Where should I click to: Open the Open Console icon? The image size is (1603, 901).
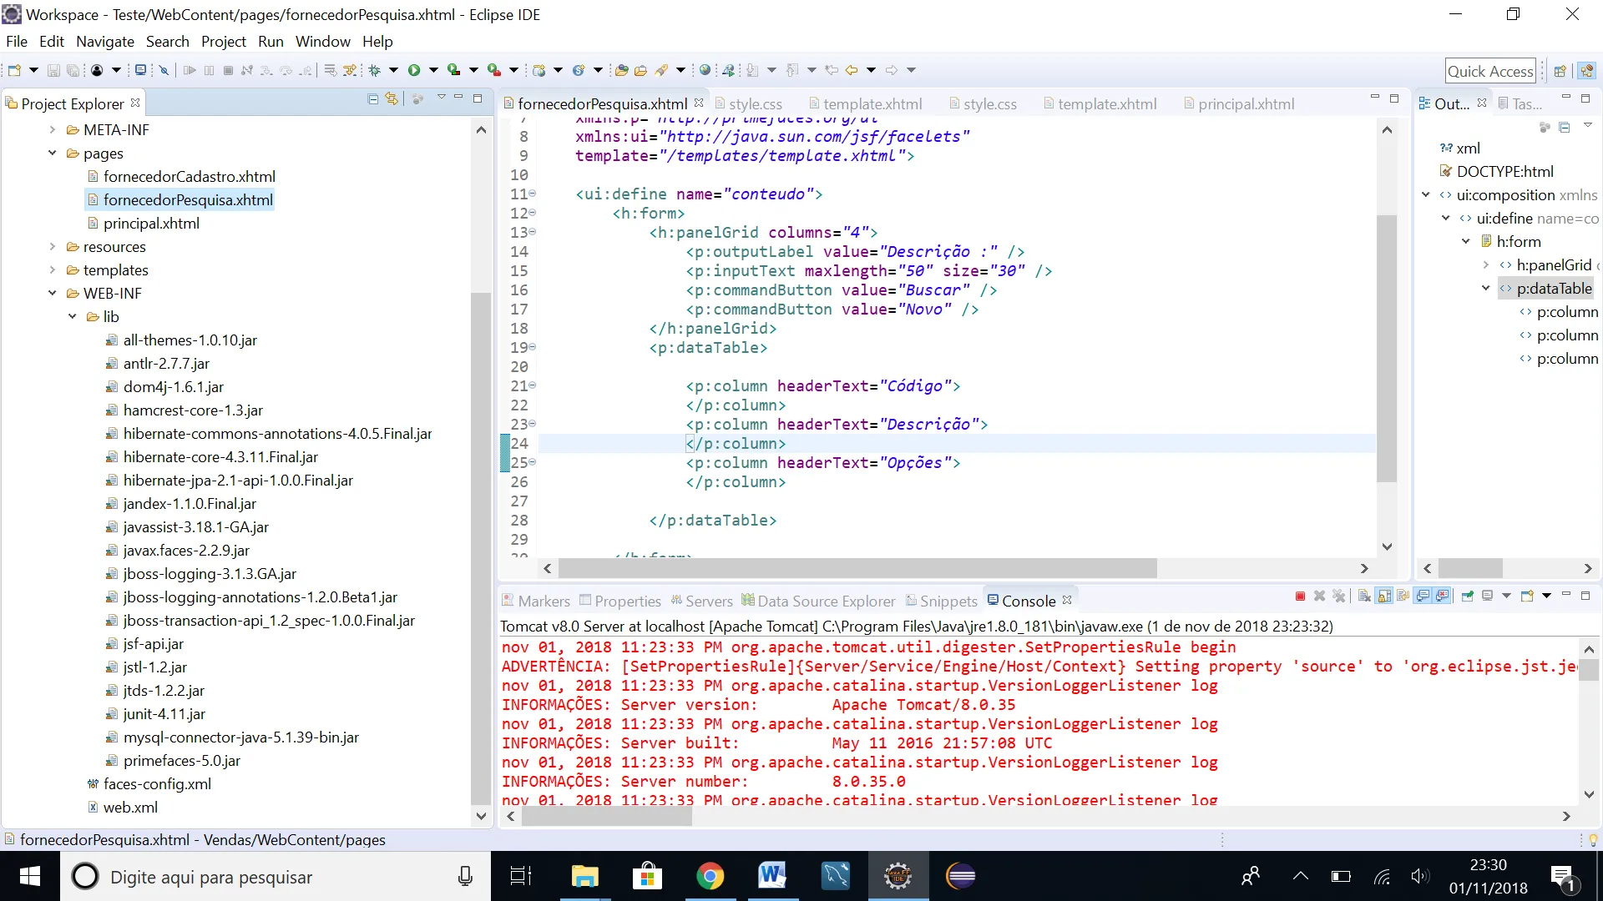pos(1527,596)
